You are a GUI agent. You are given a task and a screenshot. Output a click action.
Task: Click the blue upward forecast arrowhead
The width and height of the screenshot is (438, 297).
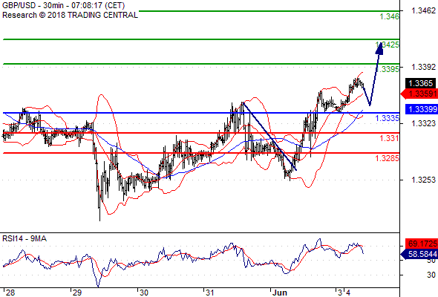379,48
